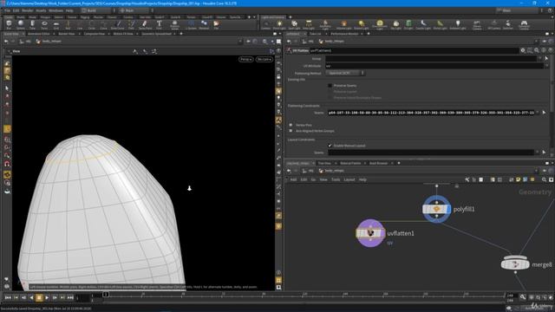Image resolution: width=555 pixels, height=312 pixels.
Task: Select the Font shelf tool
Action: click(159, 25)
